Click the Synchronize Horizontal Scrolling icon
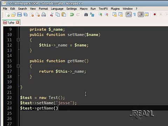 [120, 15]
